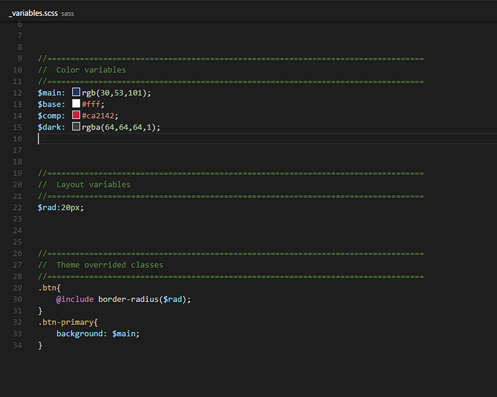Click the background property on line 33

pyautogui.click(x=79, y=333)
